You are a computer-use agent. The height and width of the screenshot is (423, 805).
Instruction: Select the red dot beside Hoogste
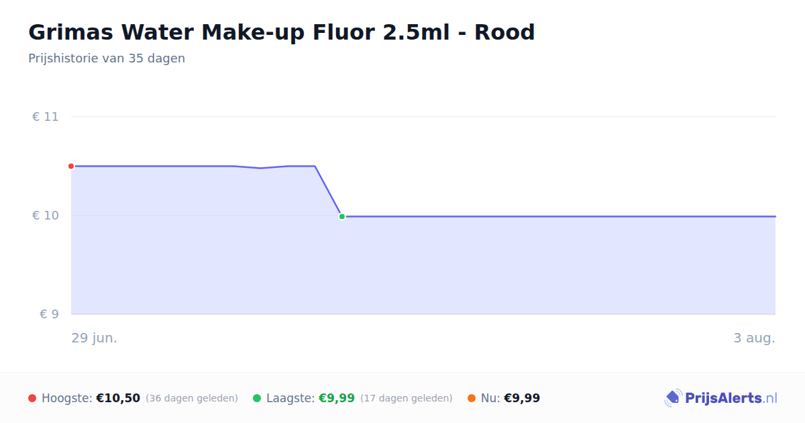pos(32,398)
